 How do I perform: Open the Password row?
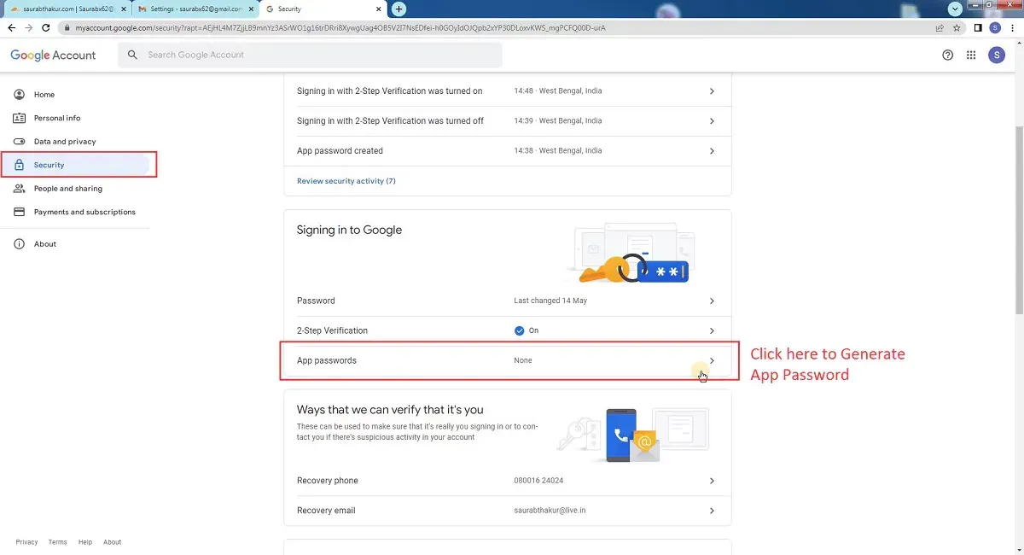tap(508, 301)
